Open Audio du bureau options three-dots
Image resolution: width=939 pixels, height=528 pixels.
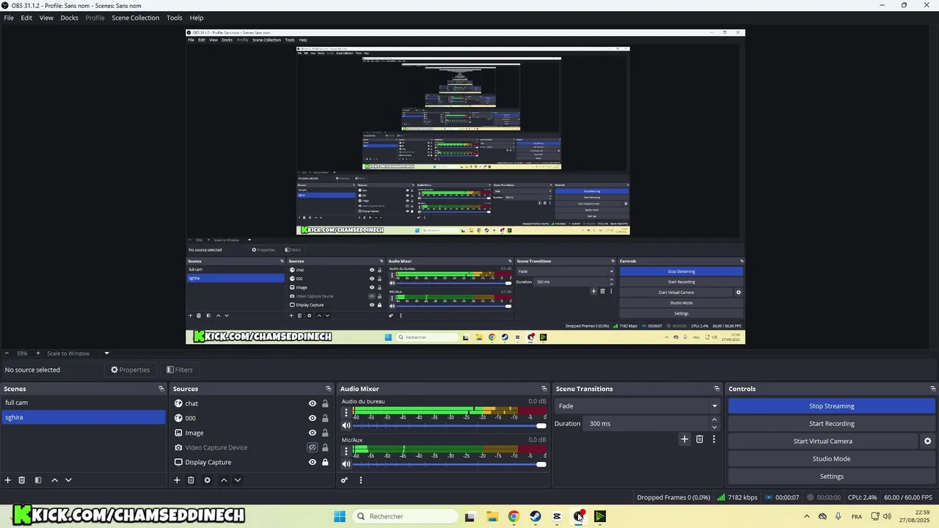pyautogui.click(x=346, y=413)
